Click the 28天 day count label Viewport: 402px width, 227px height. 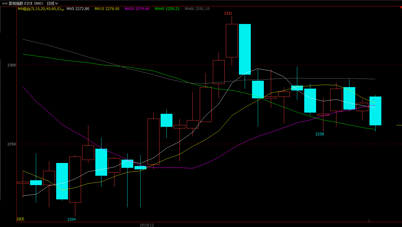tap(20, 219)
